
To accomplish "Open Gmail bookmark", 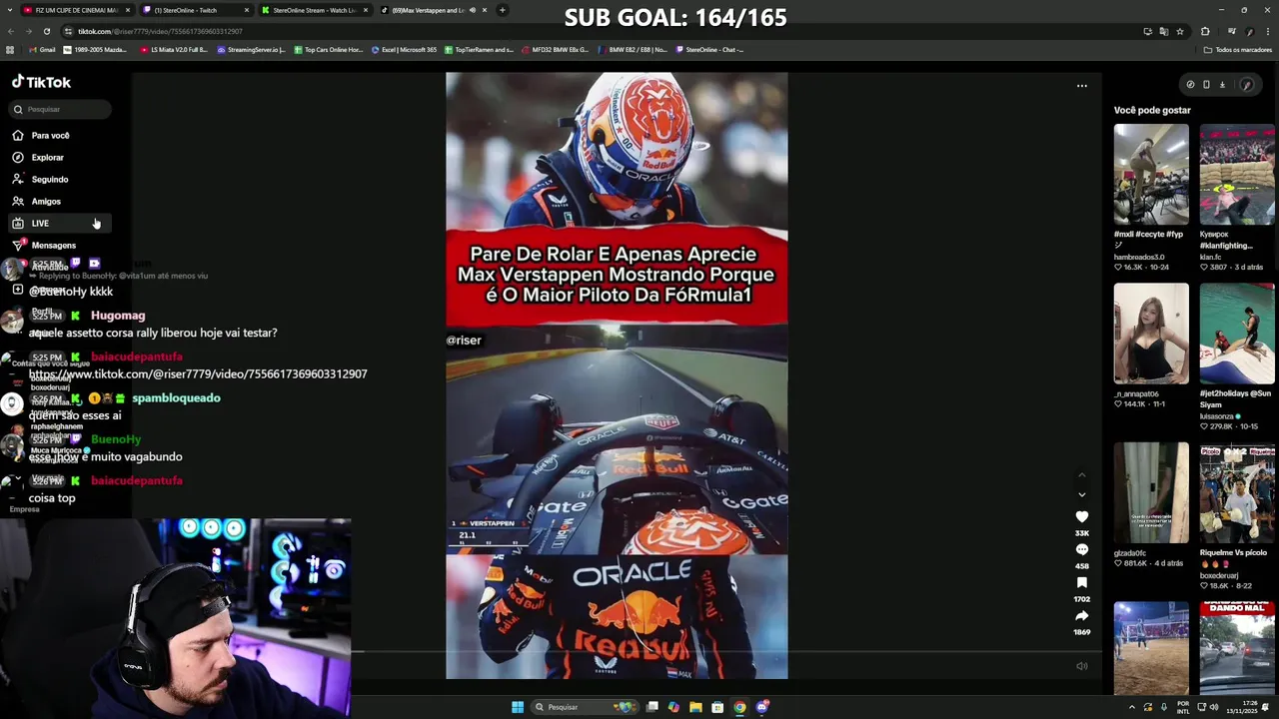I will pyautogui.click(x=42, y=50).
